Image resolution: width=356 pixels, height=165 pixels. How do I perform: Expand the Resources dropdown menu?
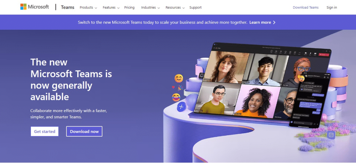pos(175,8)
